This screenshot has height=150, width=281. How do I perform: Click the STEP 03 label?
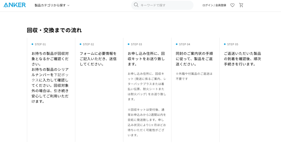[136, 44]
